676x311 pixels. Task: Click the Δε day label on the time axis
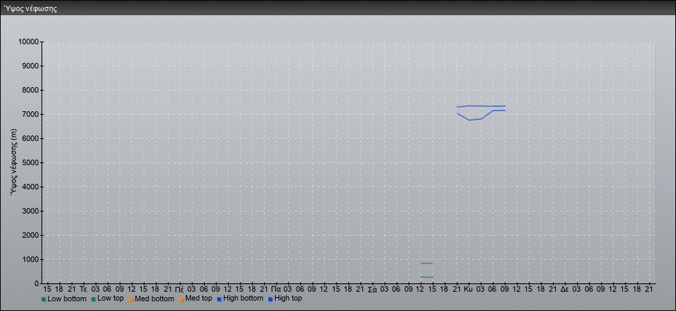tap(565, 290)
